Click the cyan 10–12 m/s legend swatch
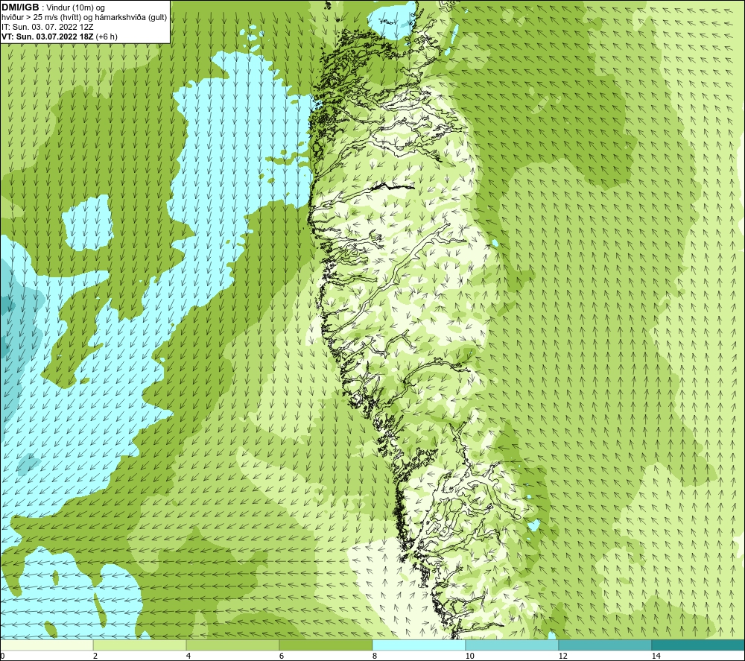Viewport: 745px width, 661px height. pos(513,645)
